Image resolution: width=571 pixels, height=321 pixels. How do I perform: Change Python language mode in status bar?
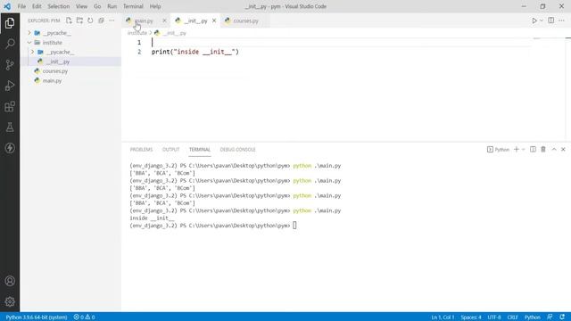pyautogui.click(x=532, y=317)
